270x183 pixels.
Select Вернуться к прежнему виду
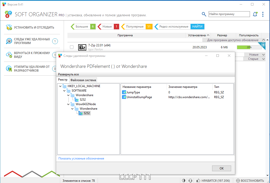(x=32, y=55)
